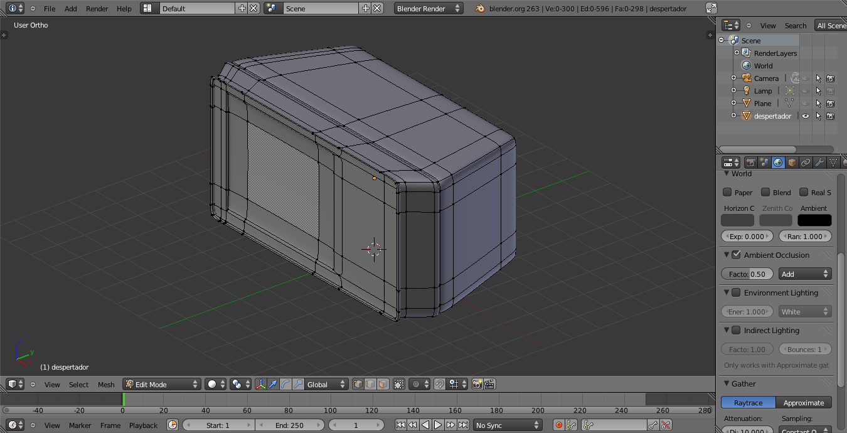
Task: Insert keyframes with key icon
Action: [653, 425]
